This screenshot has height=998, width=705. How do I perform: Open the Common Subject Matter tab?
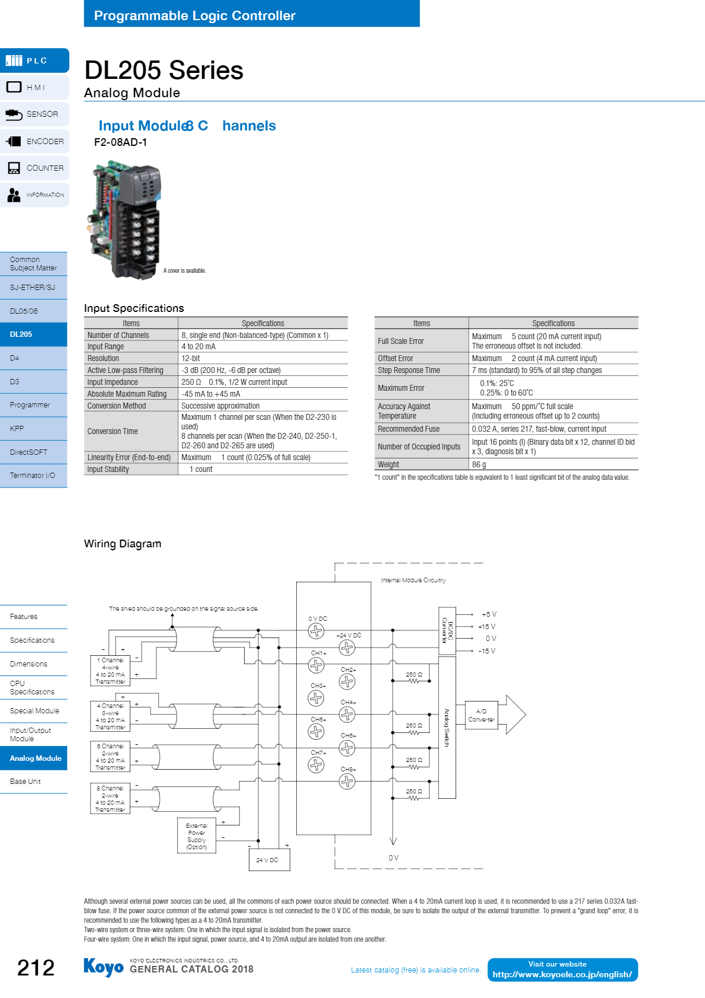tap(34, 264)
